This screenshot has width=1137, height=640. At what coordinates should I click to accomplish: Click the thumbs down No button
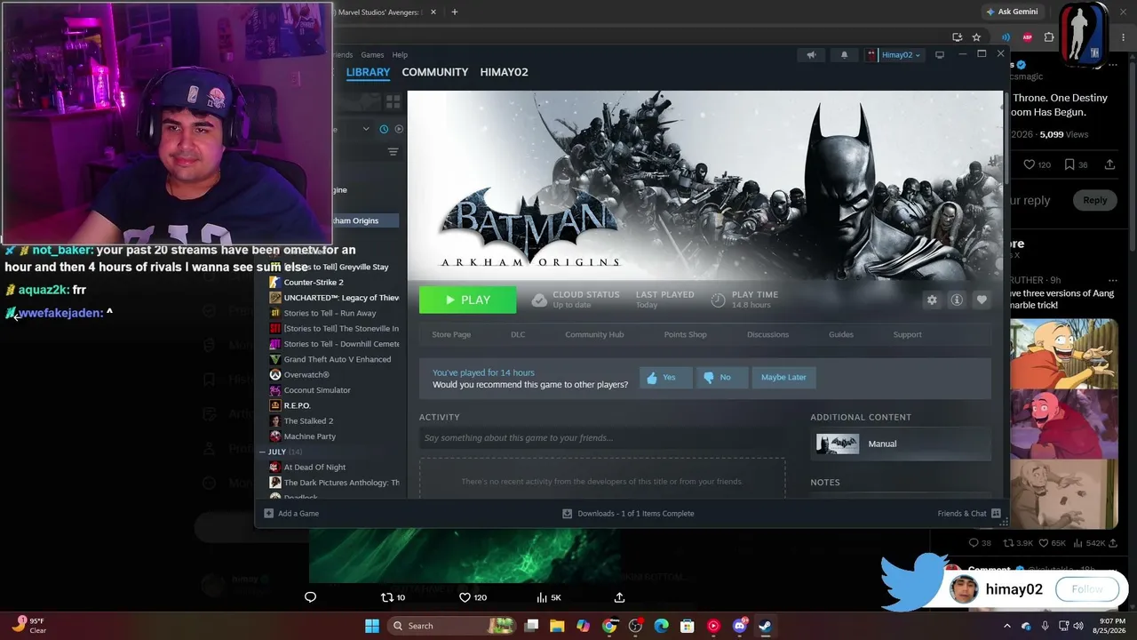(x=721, y=377)
